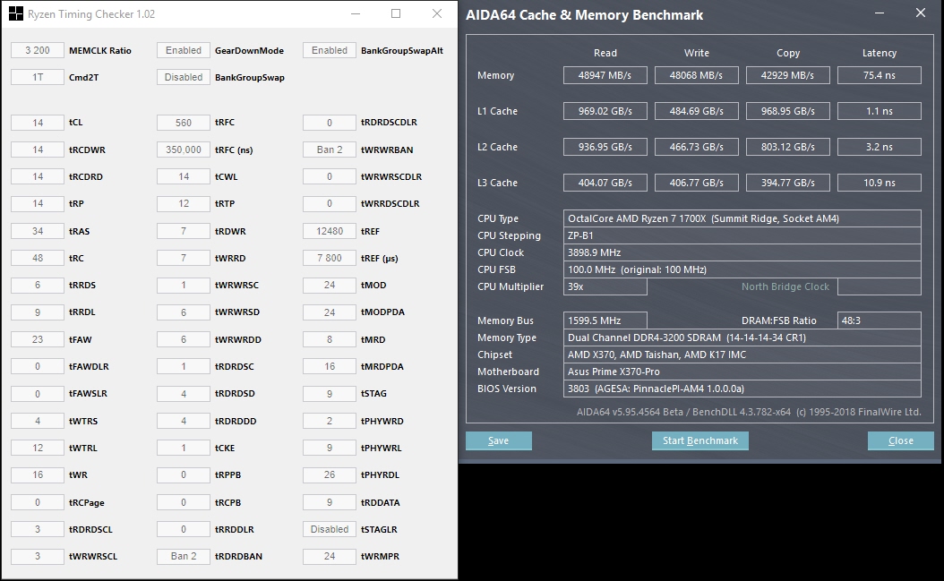This screenshot has width=944, height=581.
Task: Click the CPU FSB value 100.0 MHz
Action: (742, 269)
